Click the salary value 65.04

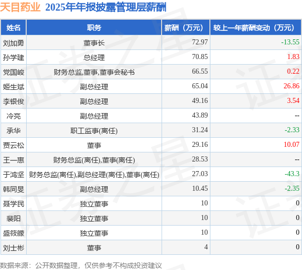[x=200, y=86]
